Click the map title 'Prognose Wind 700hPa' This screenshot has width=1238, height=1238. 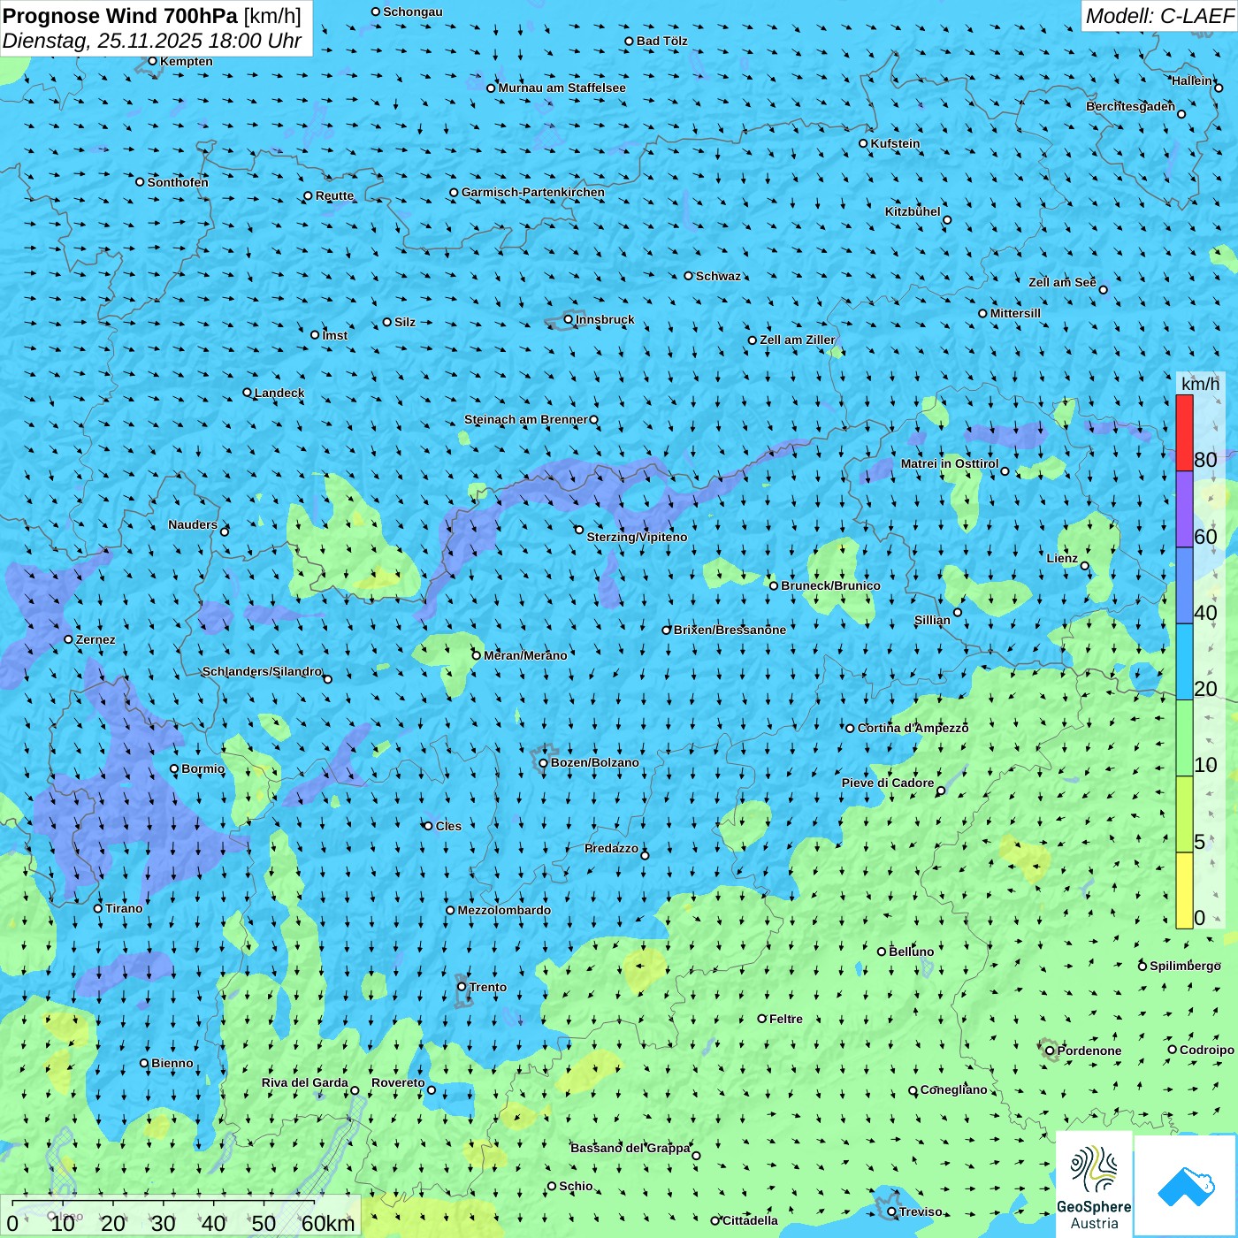[120, 16]
